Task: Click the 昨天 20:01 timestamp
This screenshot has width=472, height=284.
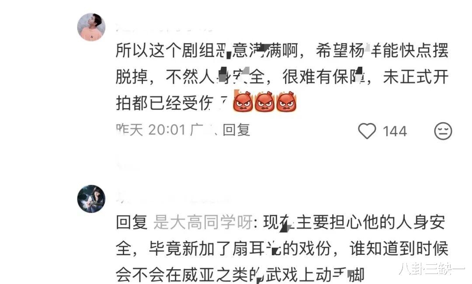Action: pyautogui.click(x=151, y=130)
